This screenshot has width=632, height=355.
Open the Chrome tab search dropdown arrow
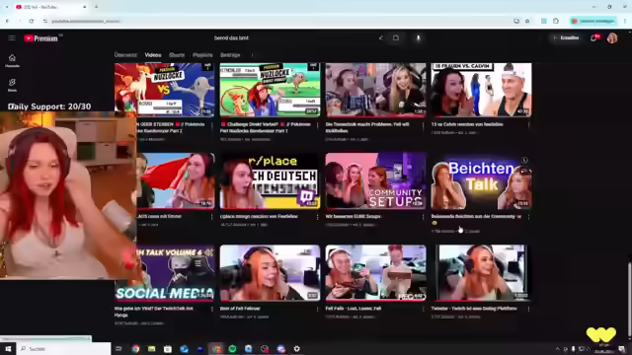pyautogui.click(x=7, y=7)
